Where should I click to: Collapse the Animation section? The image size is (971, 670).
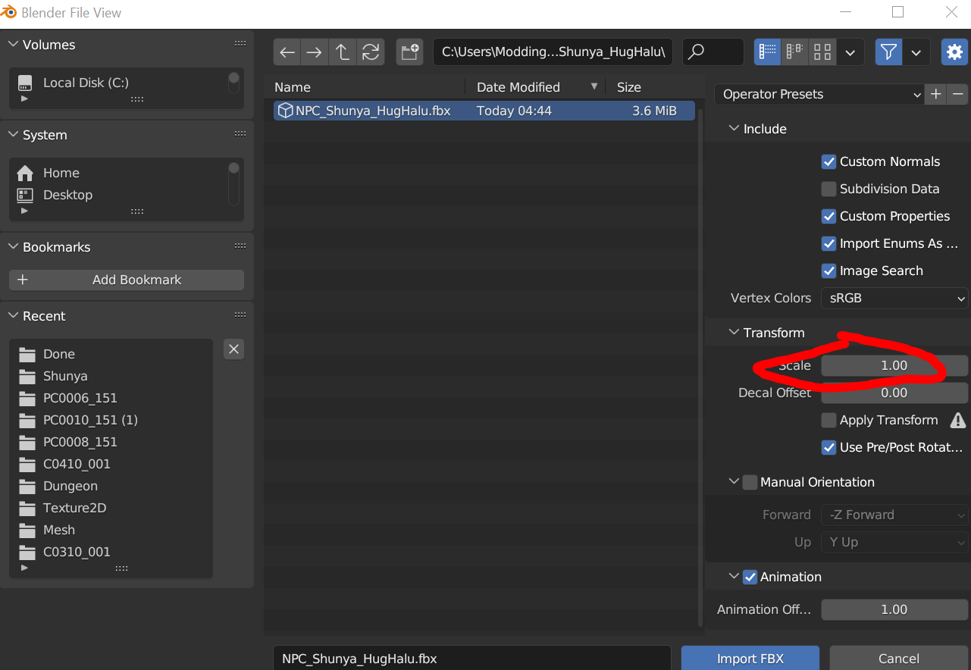pos(734,577)
